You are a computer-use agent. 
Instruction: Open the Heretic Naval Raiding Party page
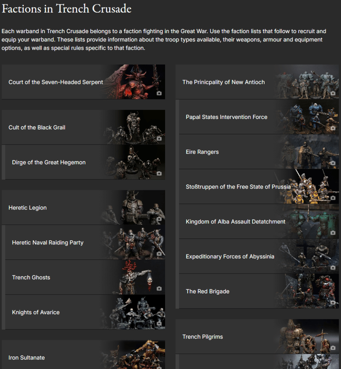(48, 243)
